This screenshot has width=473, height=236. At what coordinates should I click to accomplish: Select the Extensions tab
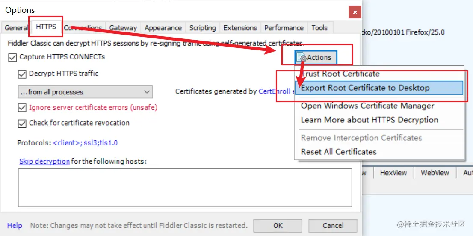pyautogui.click(x=240, y=28)
